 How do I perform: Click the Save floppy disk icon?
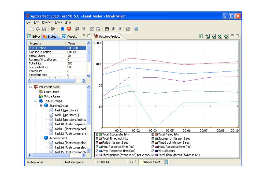coord(44,29)
